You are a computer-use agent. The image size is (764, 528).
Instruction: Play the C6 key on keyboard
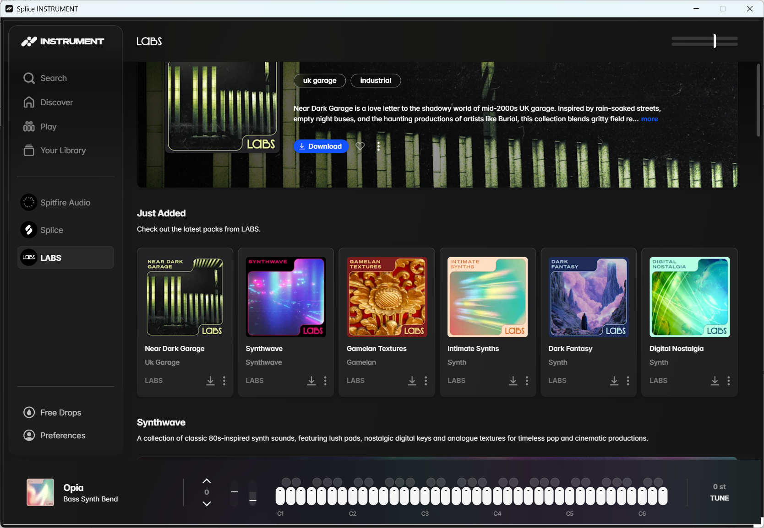642,496
